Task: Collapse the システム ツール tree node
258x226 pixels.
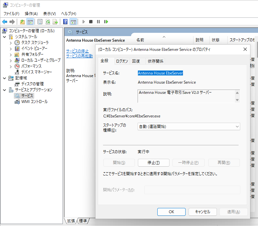Action: click(x=5, y=37)
